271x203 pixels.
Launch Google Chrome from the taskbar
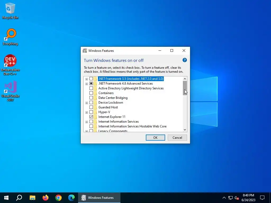58,198
